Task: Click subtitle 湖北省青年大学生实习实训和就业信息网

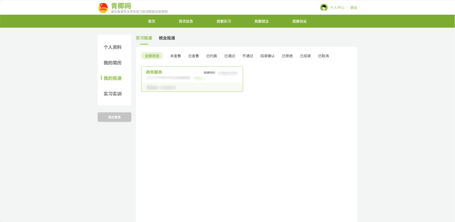Action: [139, 12]
